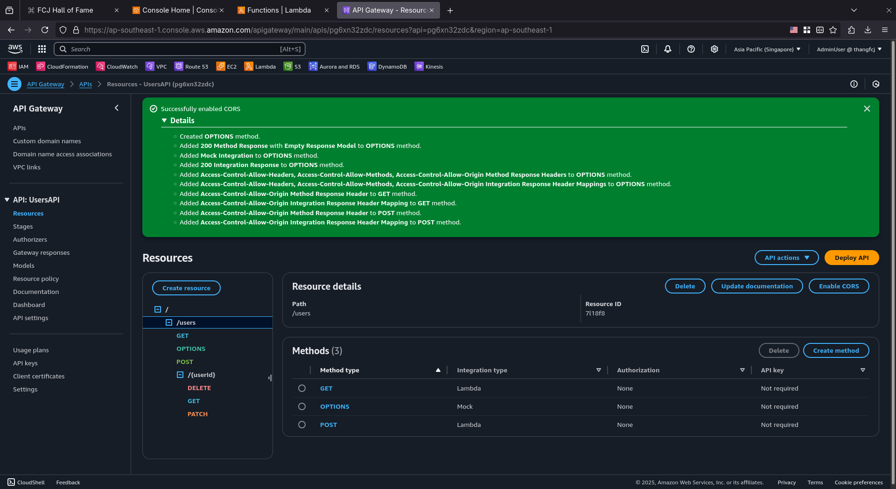The width and height of the screenshot is (896, 489).
Task: Open the AdminUser account menu
Action: [x=849, y=49]
